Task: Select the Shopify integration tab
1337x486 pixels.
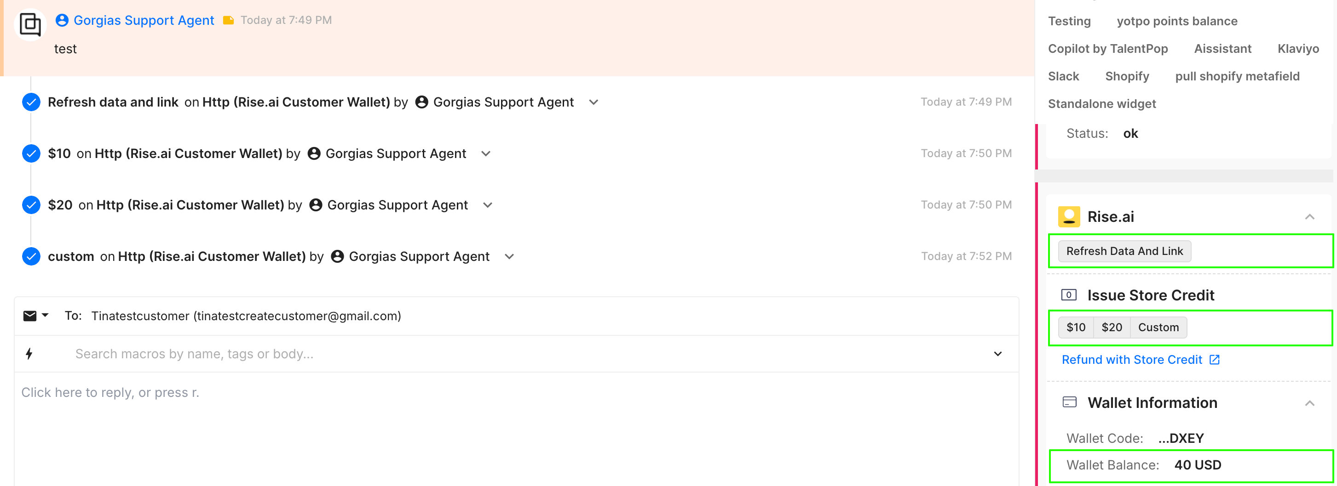Action: click(1127, 76)
